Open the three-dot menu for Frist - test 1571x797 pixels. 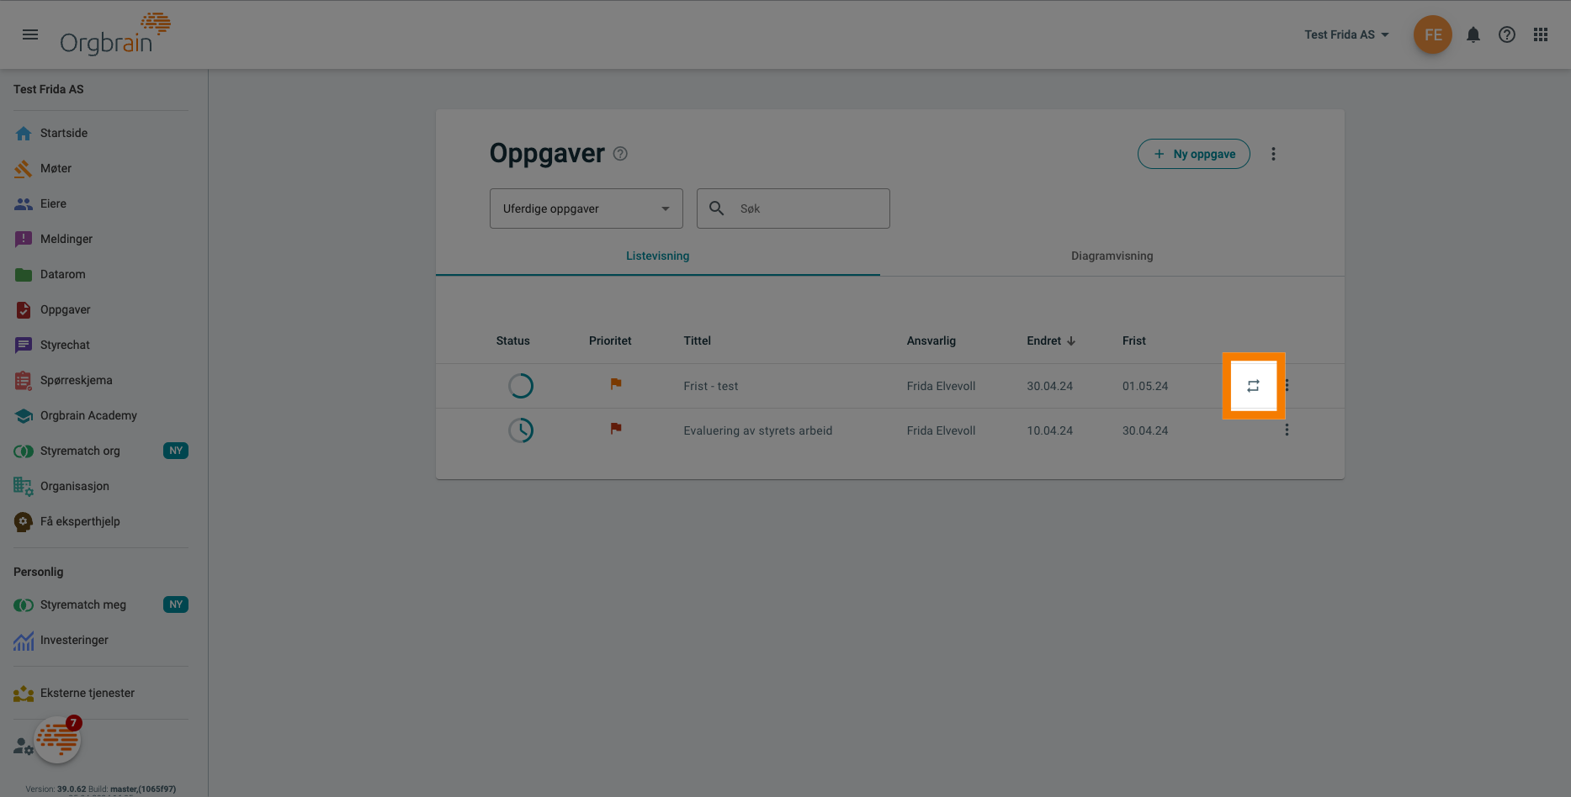(1287, 386)
